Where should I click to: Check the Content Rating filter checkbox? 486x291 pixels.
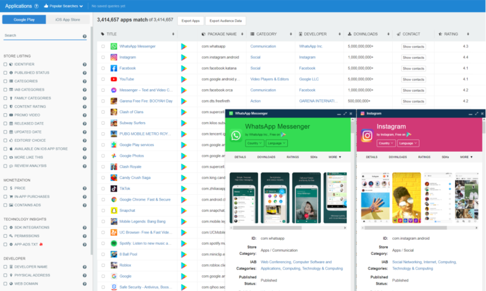click(x=6, y=106)
